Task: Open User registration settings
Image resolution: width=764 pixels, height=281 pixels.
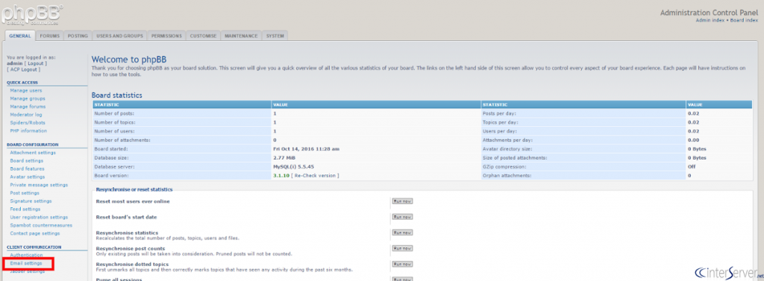Action: [39, 217]
